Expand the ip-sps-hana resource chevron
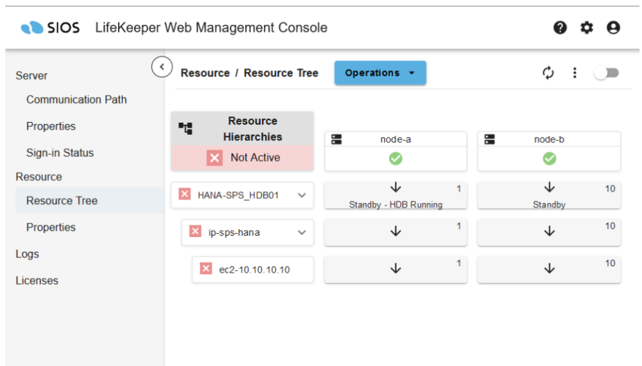The image size is (642, 366). [x=302, y=232]
